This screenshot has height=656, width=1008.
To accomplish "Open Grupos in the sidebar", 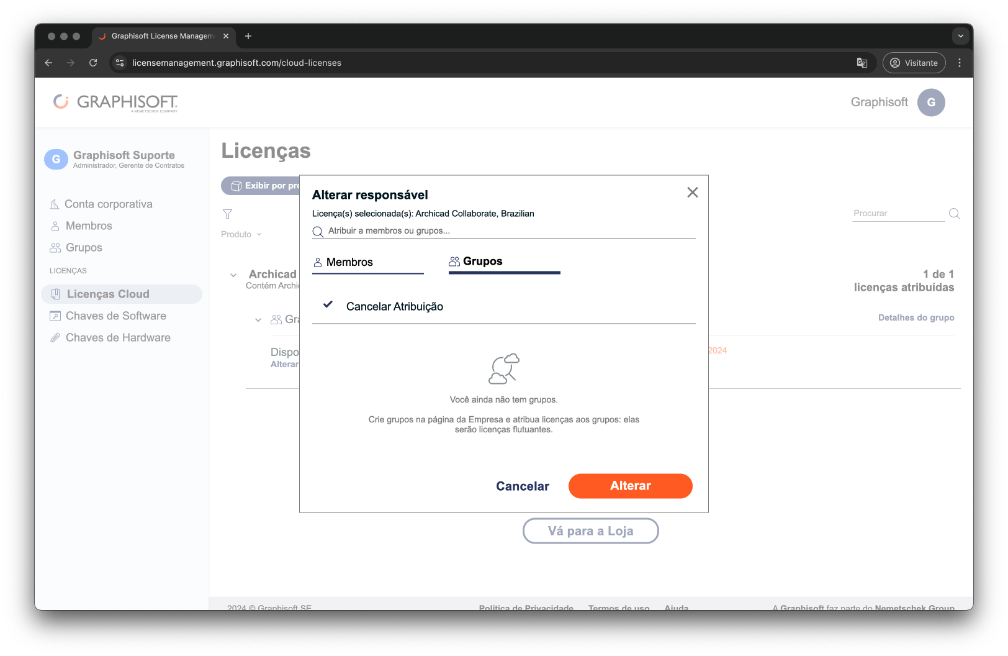I will pos(84,248).
